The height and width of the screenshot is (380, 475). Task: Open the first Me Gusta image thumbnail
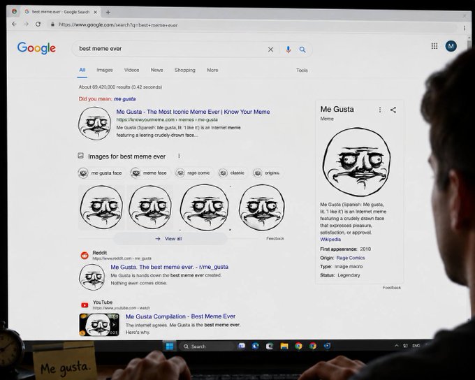click(x=101, y=207)
